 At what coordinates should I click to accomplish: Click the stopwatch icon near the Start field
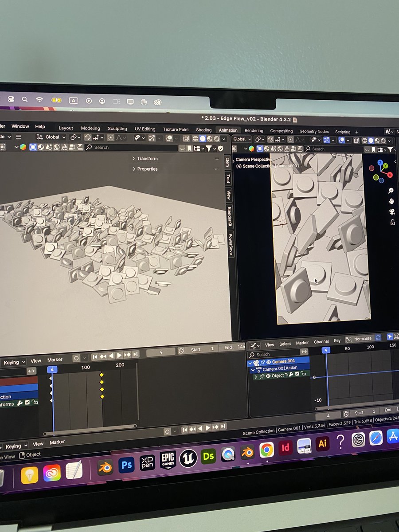click(x=181, y=349)
